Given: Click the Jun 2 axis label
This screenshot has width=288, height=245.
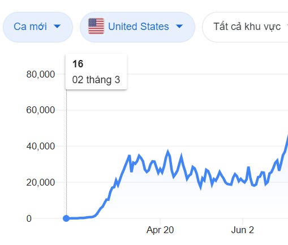Looking at the screenshot, I should pyautogui.click(x=243, y=230).
